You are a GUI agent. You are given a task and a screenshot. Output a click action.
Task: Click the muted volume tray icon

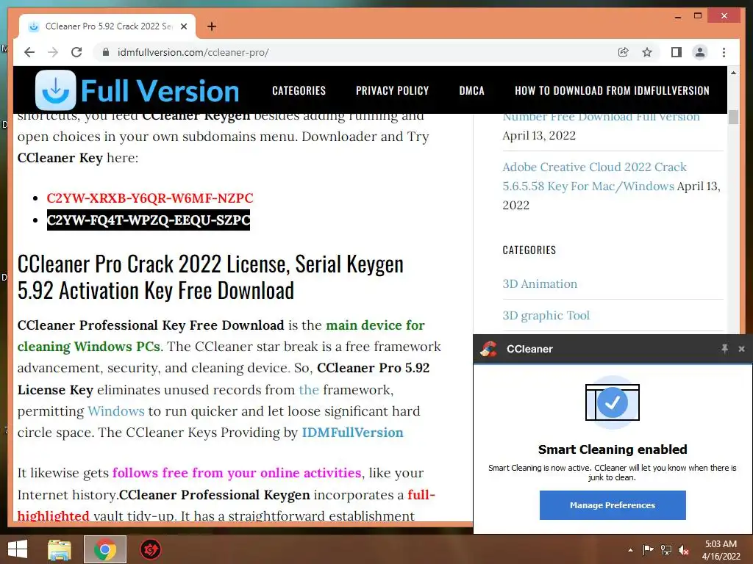(683, 550)
